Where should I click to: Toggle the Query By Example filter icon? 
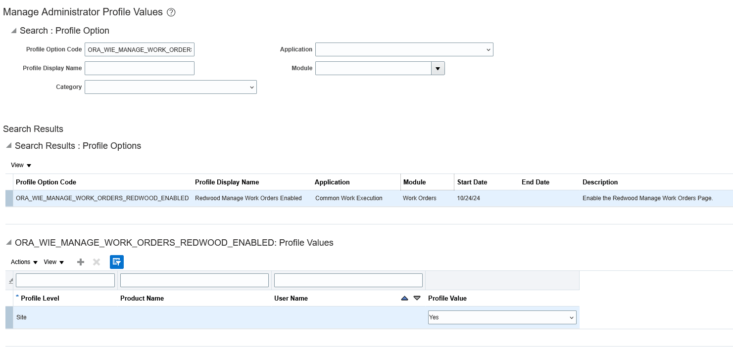pyautogui.click(x=116, y=262)
